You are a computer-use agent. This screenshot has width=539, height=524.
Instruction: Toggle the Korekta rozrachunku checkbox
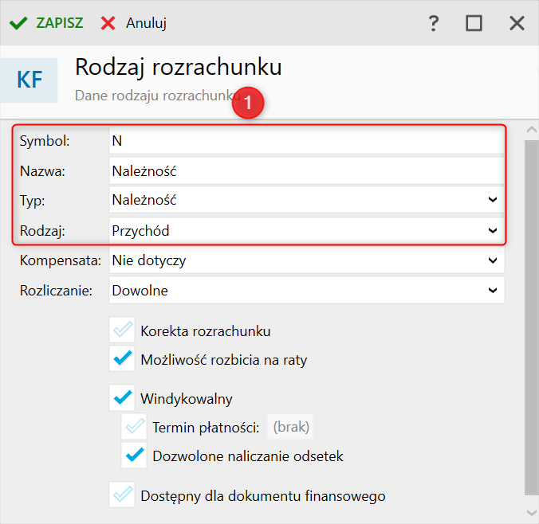pyautogui.click(x=123, y=330)
